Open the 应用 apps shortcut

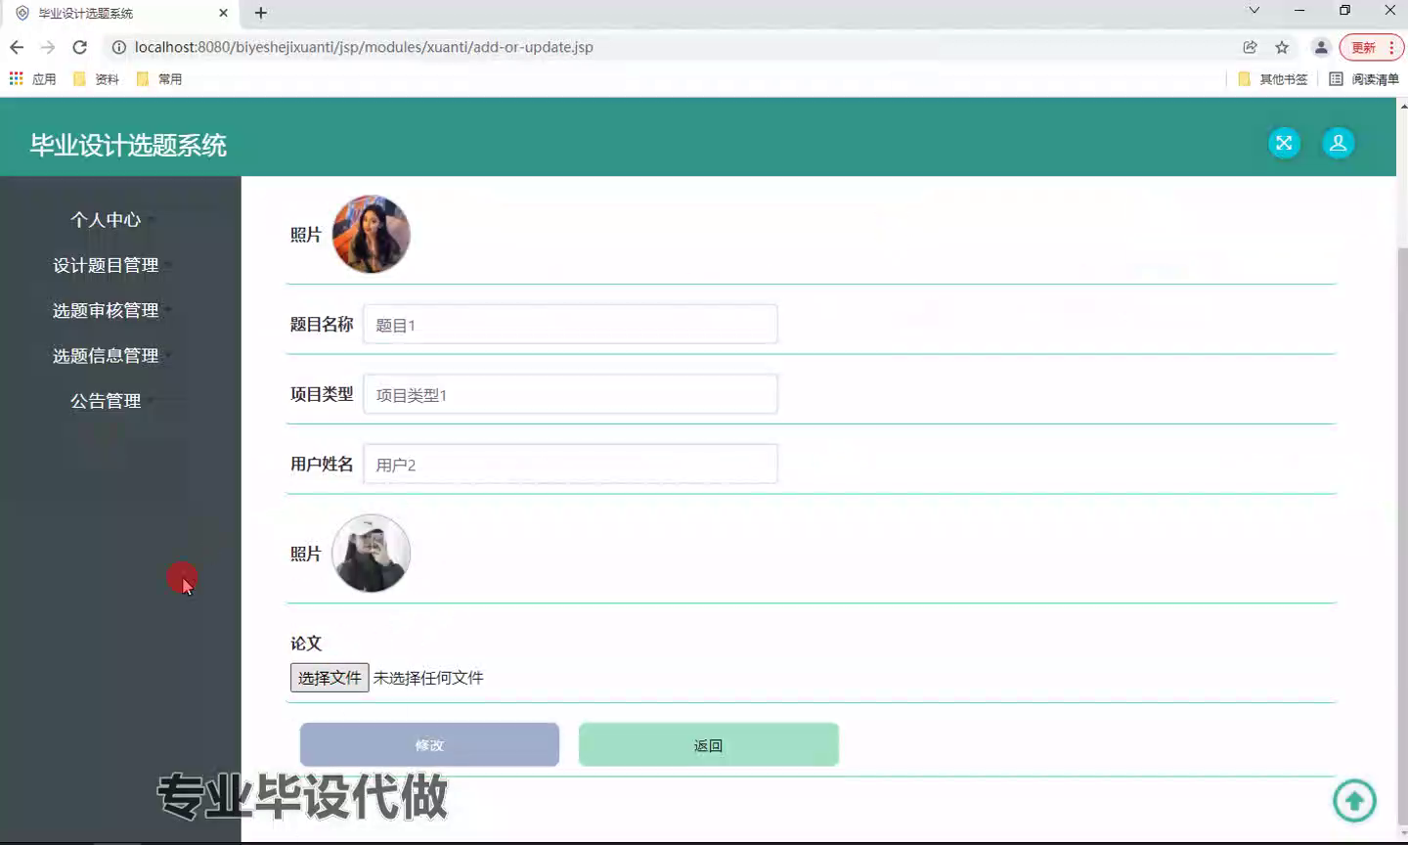(32, 79)
